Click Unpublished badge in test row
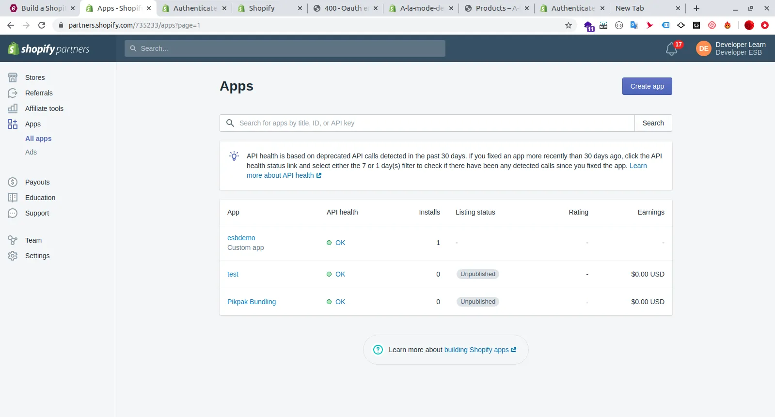 [478, 274]
